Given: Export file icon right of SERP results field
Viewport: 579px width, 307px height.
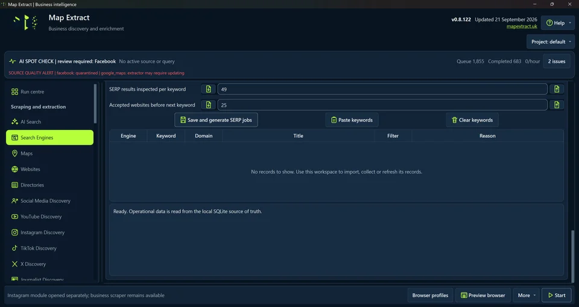Looking at the screenshot, I should 557,89.
